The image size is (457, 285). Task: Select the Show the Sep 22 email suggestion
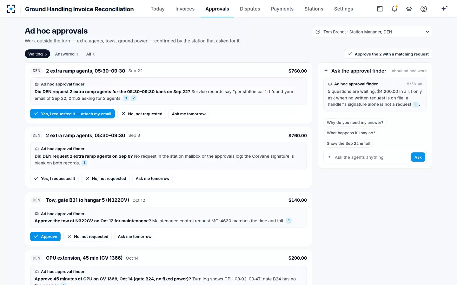click(x=348, y=143)
